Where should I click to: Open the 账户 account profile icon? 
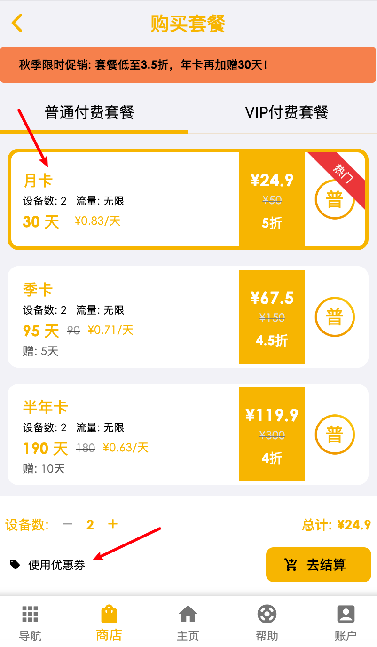346,615
